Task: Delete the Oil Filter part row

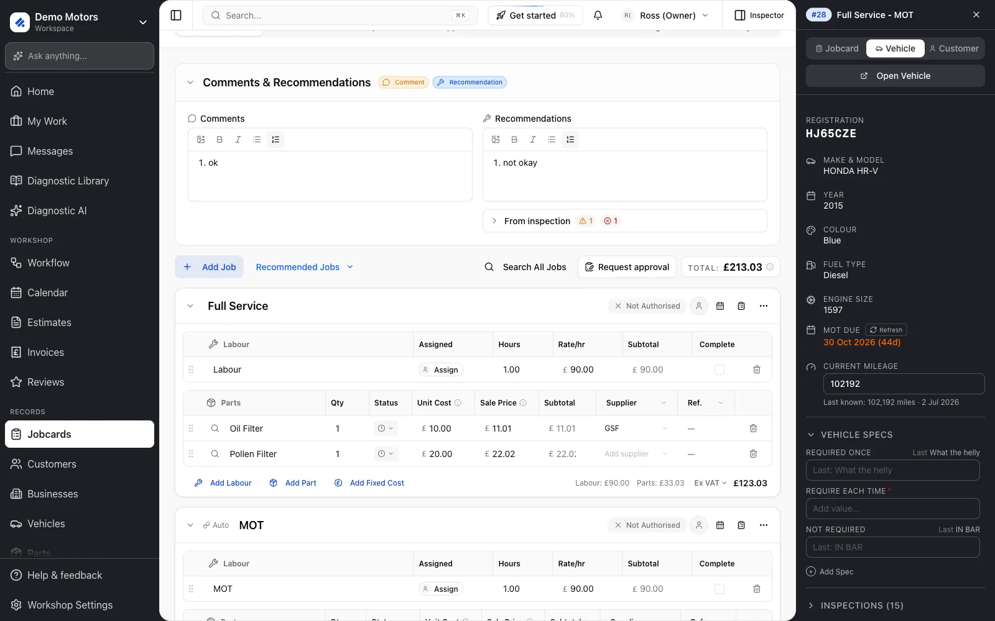Action: point(753,428)
